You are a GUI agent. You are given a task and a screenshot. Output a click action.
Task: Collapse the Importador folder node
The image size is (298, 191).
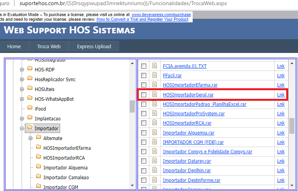(x=22, y=129)
